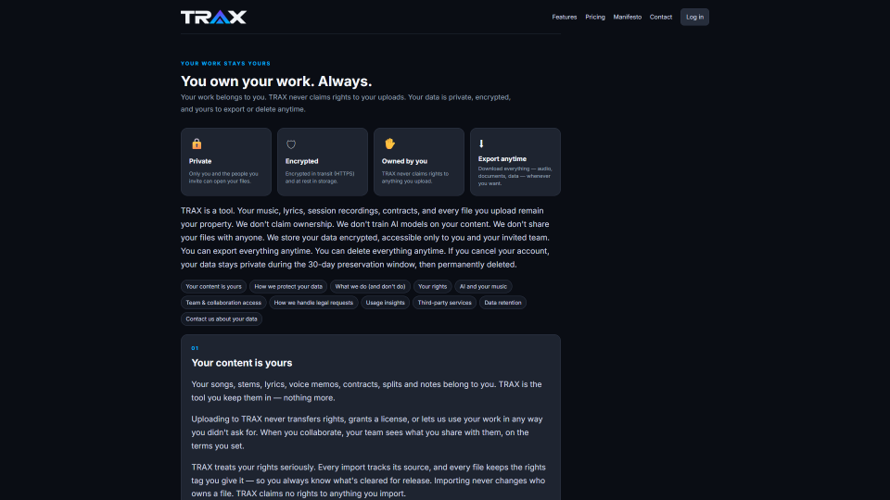Click the 'YOUR WORK STAYS YOURS' label
This screenshot has height=500, width=890.
pos(225,64)
